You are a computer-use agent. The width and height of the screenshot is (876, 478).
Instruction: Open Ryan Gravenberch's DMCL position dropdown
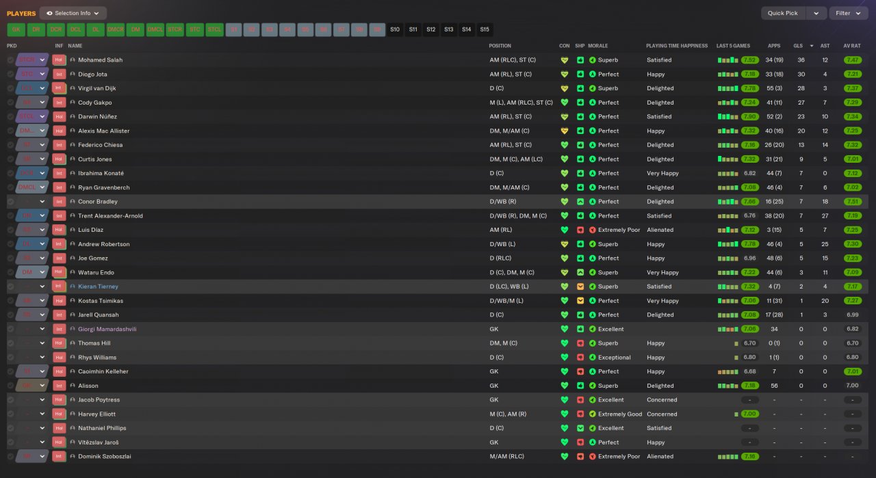click(x=33, y=187)
